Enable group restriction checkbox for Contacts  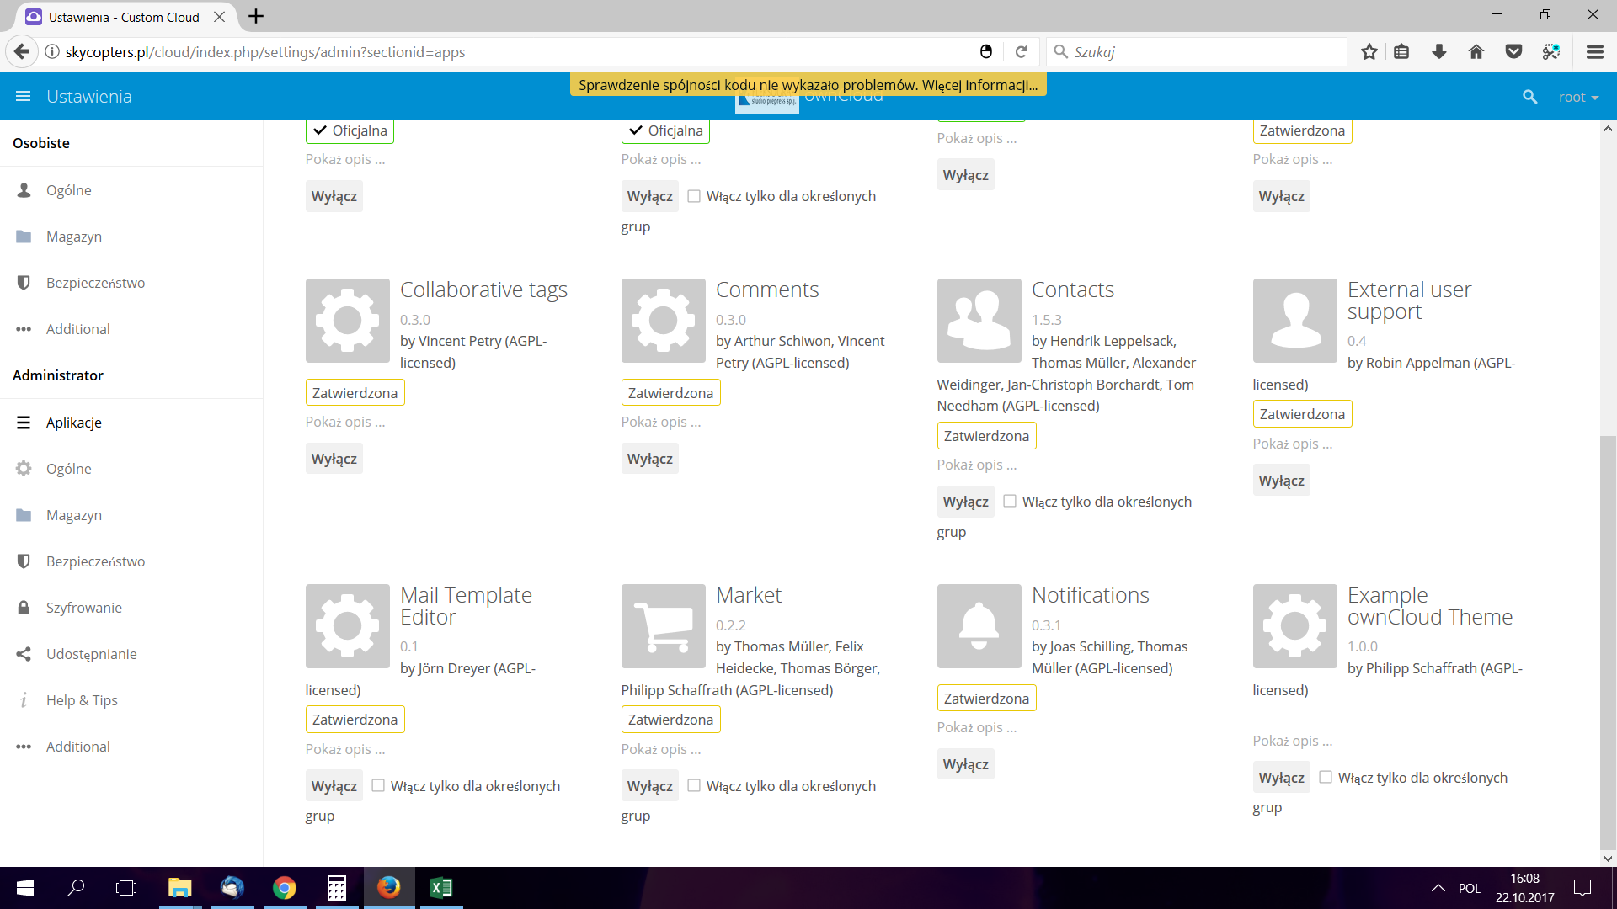1010,501
